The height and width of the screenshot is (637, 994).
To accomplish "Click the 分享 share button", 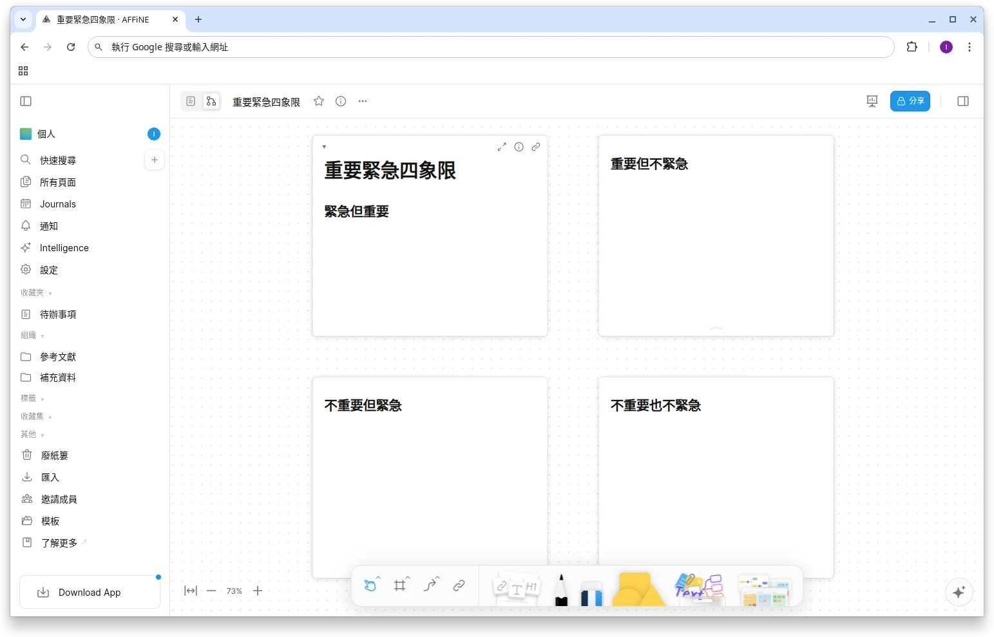I will click(x=910, y=101).
